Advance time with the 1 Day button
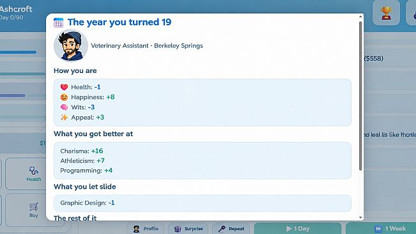Screen dimensions: 416x234 click(x=298, y=229)
